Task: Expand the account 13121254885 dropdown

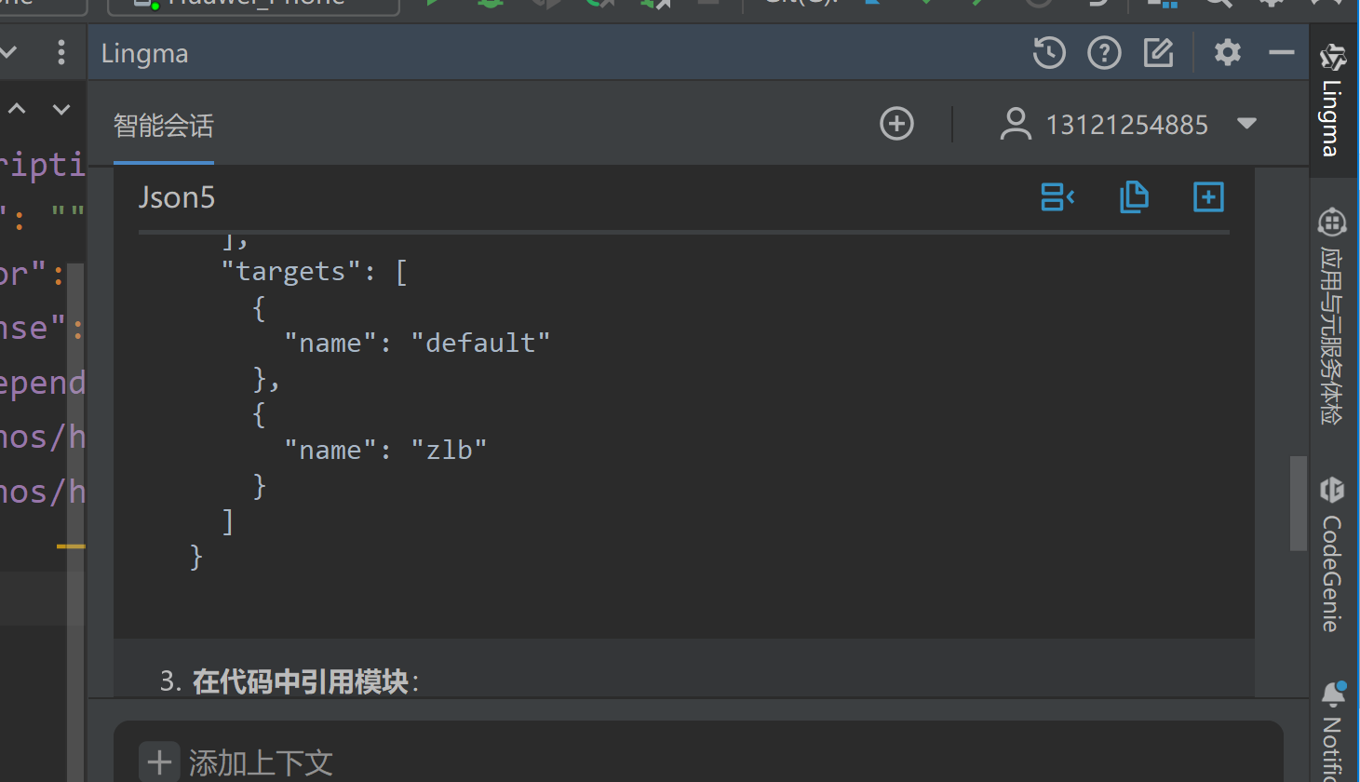Action: click(x=1247, y=124)
